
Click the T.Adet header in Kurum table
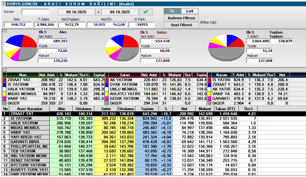(238, 75)
